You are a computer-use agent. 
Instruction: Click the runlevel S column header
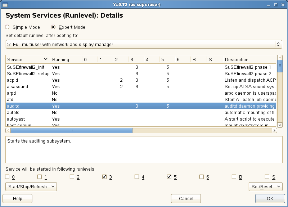click(x=215, y=59)
